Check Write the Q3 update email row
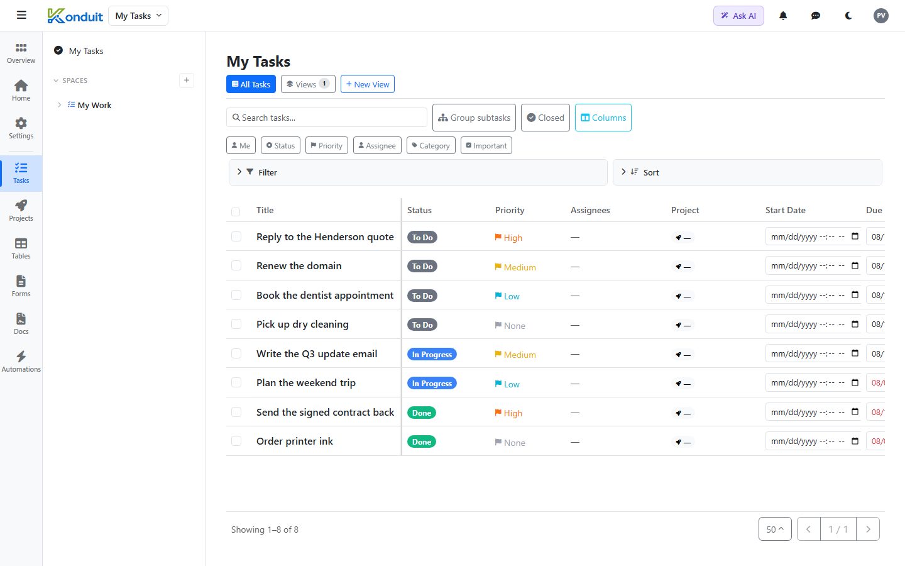Viewport: 905px width, 566px height. (x=236, y=353)
